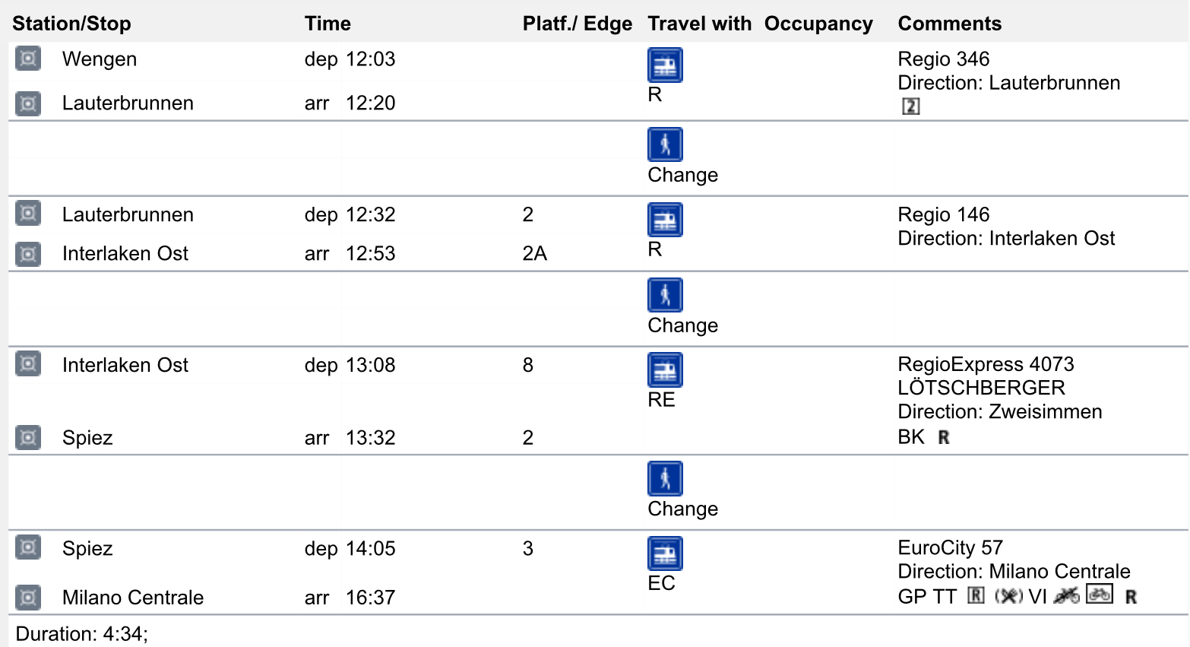
Task: Click the Spiez departure station name
Action: click(x=87, y=549)
